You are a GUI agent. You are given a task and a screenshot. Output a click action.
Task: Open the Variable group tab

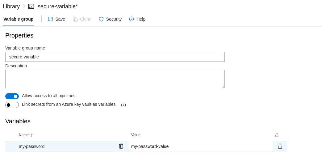click(18, 19)
